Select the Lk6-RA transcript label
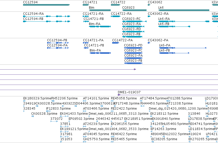 coord(164,19)
